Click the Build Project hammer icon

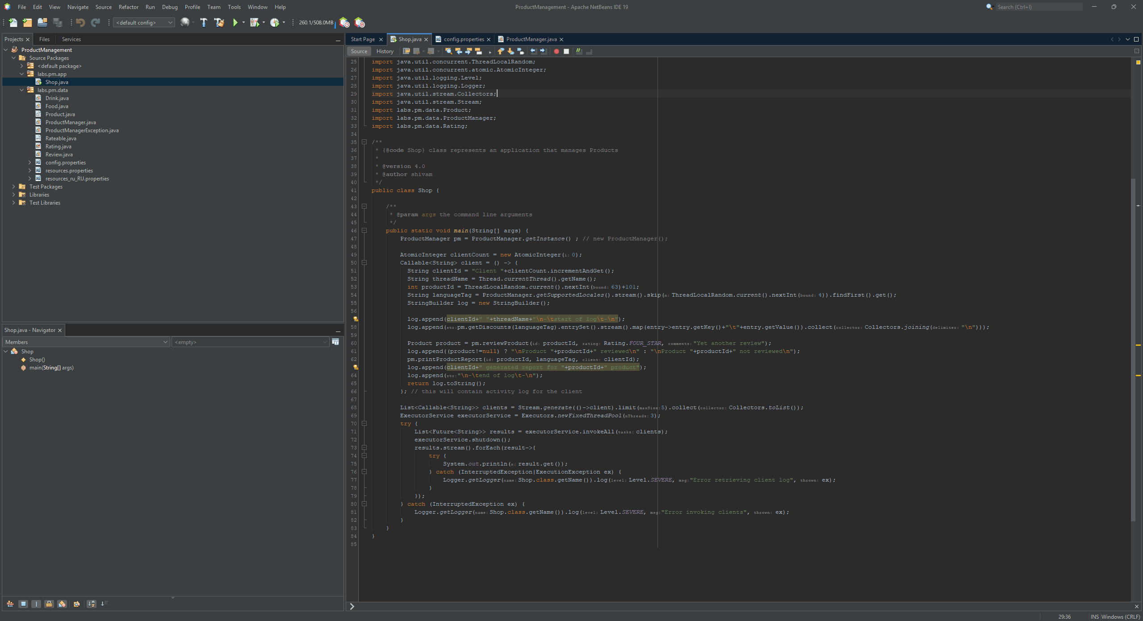204,22
